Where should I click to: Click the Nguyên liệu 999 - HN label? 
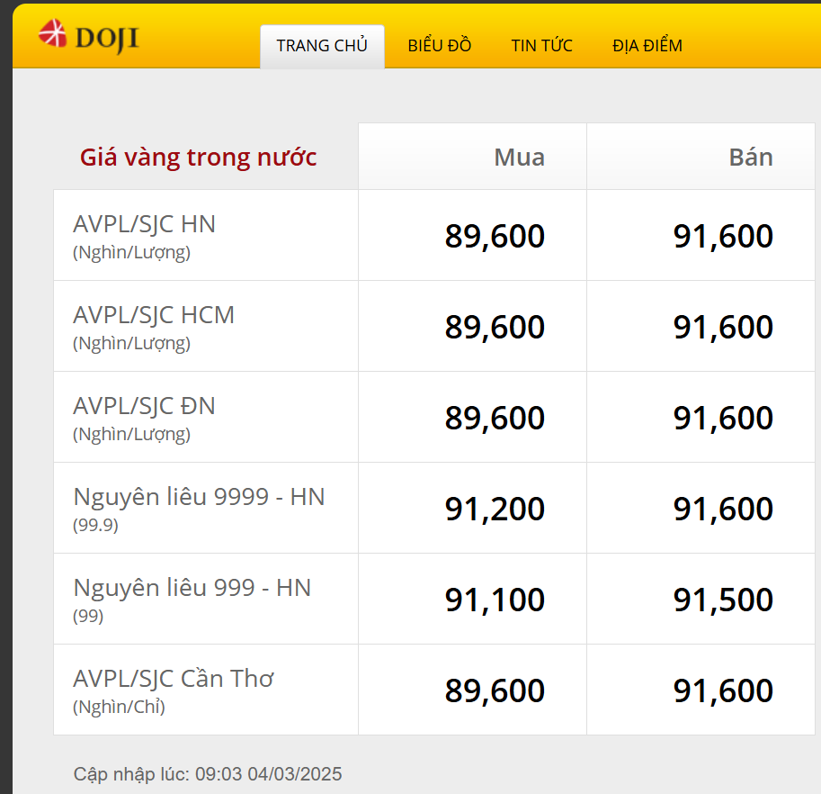(192, 587)
